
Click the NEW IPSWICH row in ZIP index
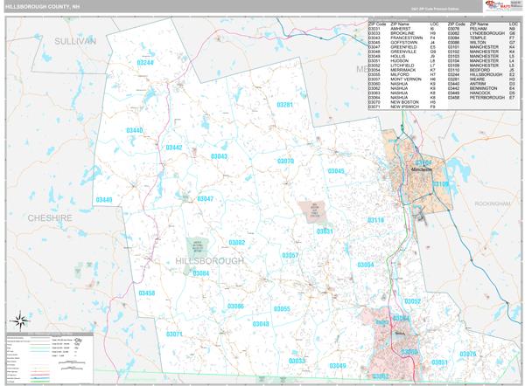(405, 107)
